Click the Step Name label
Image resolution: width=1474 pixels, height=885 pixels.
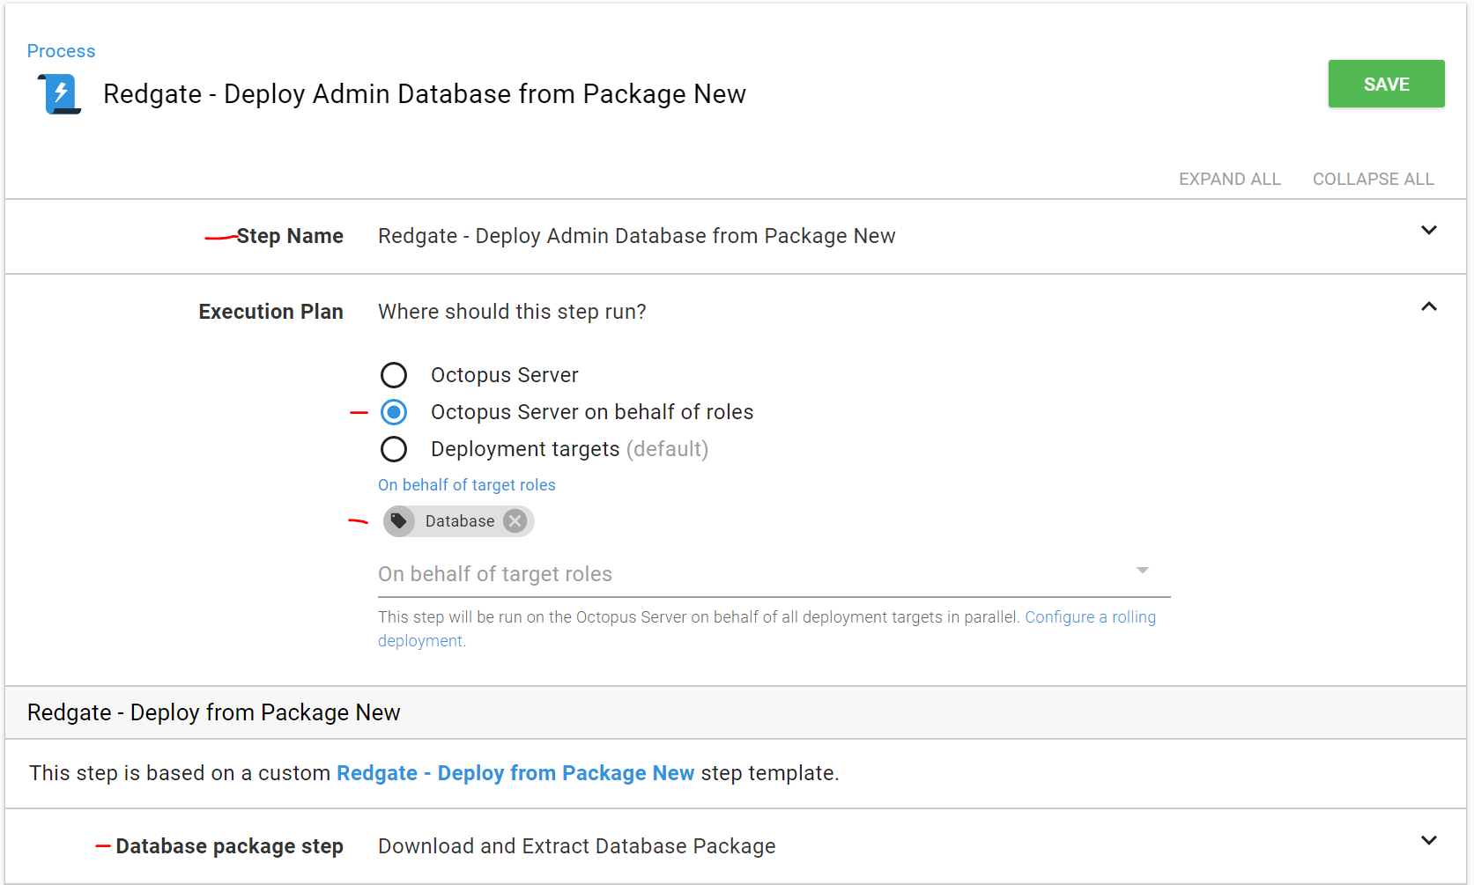(290, 236)
